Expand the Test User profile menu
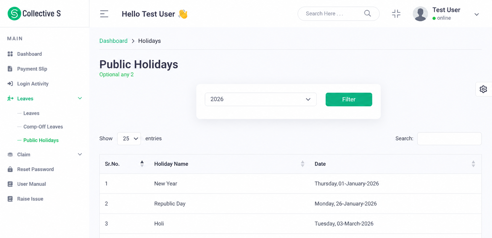This screenshot has width=492, height=238. click(x=476, y=14)
